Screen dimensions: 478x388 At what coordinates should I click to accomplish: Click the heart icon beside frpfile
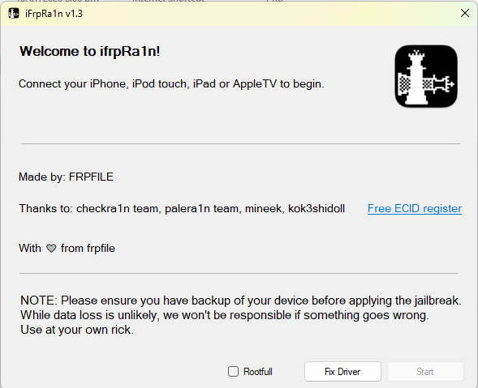(x=51, y=249)
